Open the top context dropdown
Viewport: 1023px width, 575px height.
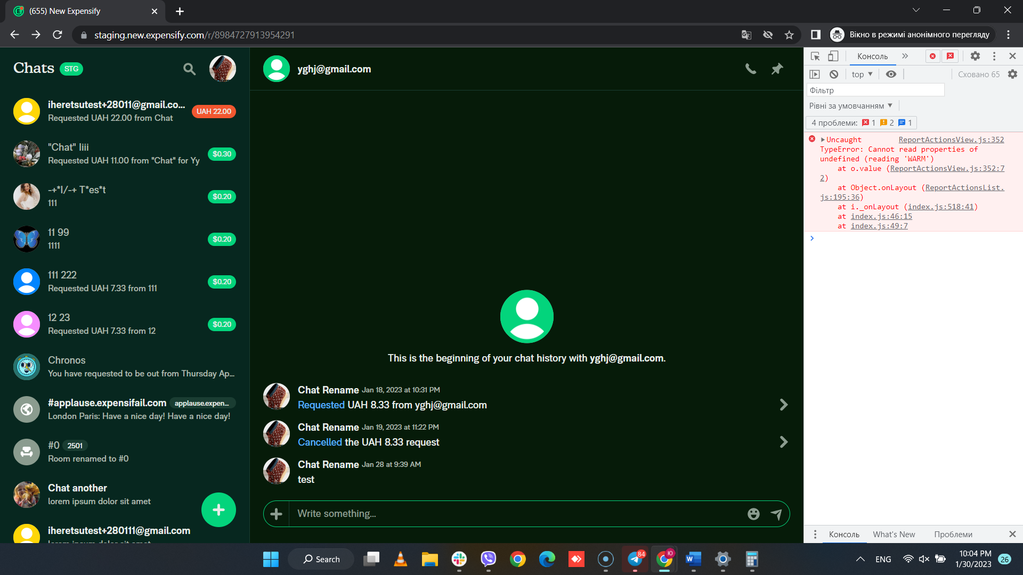point(862,75)
